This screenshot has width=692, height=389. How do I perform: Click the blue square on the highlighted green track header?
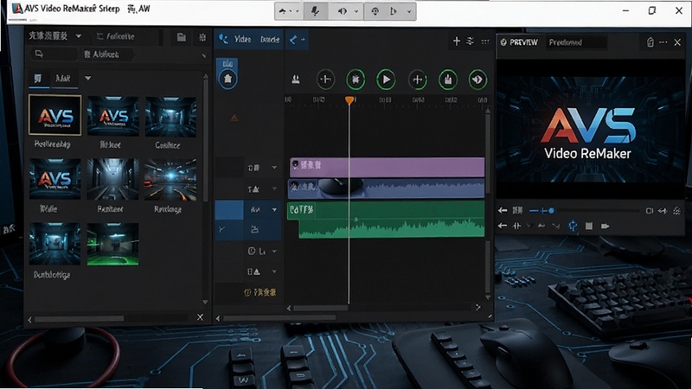[229, 210]
